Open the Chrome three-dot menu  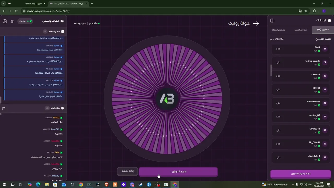point(330,11)
